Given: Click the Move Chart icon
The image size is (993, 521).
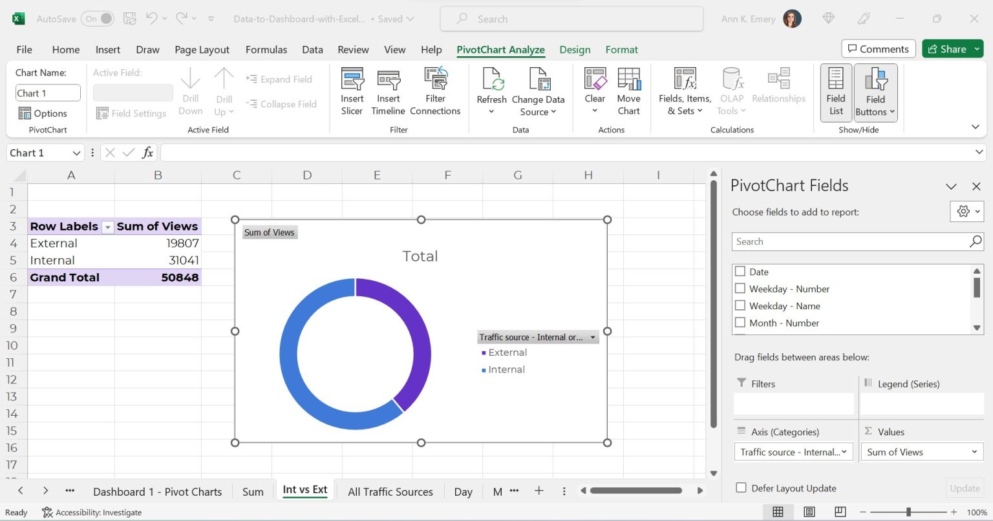Looking at the screenshot, I should point(628,90).
